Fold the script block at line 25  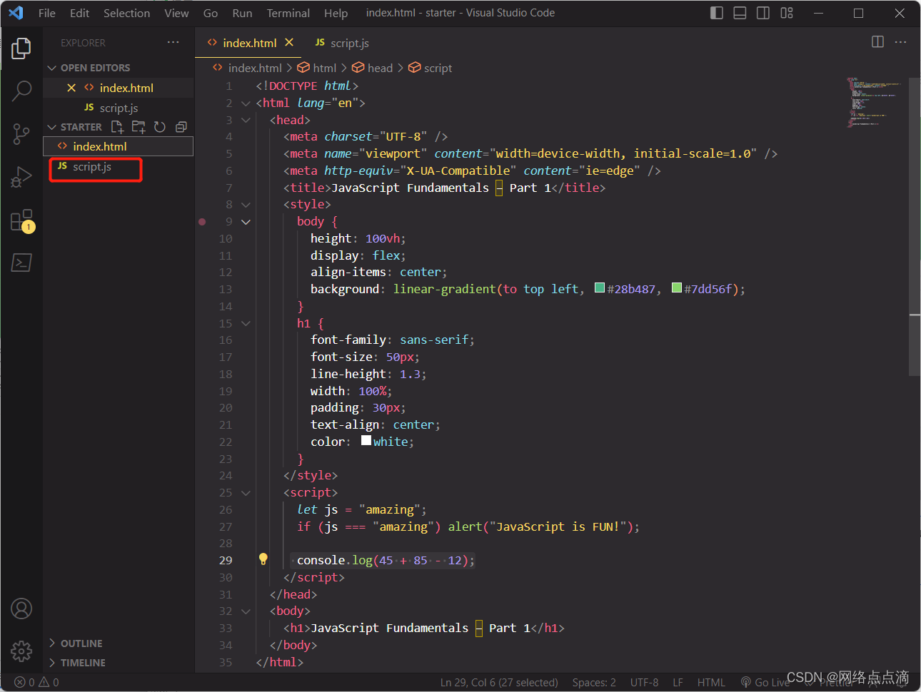click(246, 493)
